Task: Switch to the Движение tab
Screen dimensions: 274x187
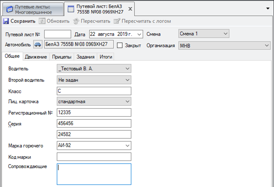Action: pyautogui.click(x=36, y=57)
